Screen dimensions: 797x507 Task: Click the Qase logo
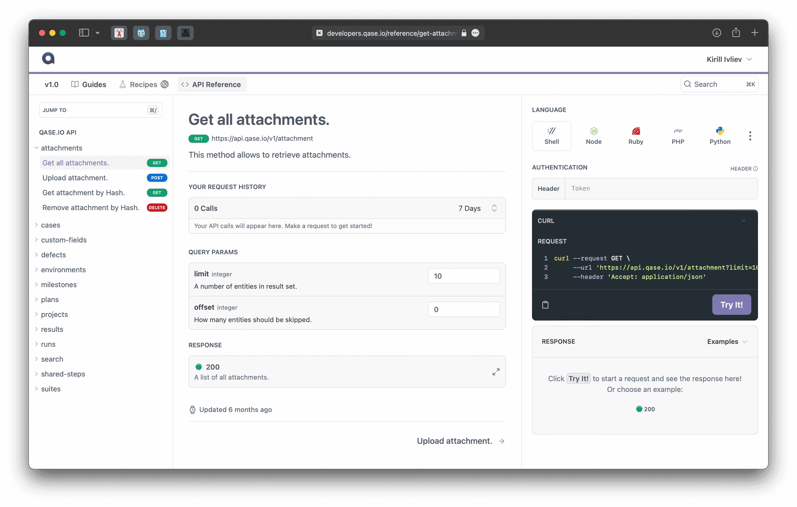(x=48, y=59)
